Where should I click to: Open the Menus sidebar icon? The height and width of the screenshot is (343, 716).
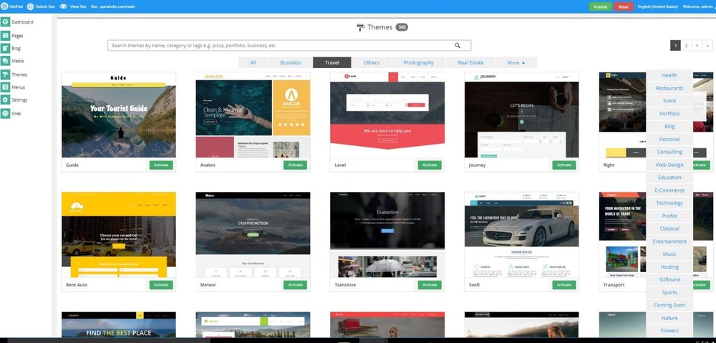coord(5,87)
